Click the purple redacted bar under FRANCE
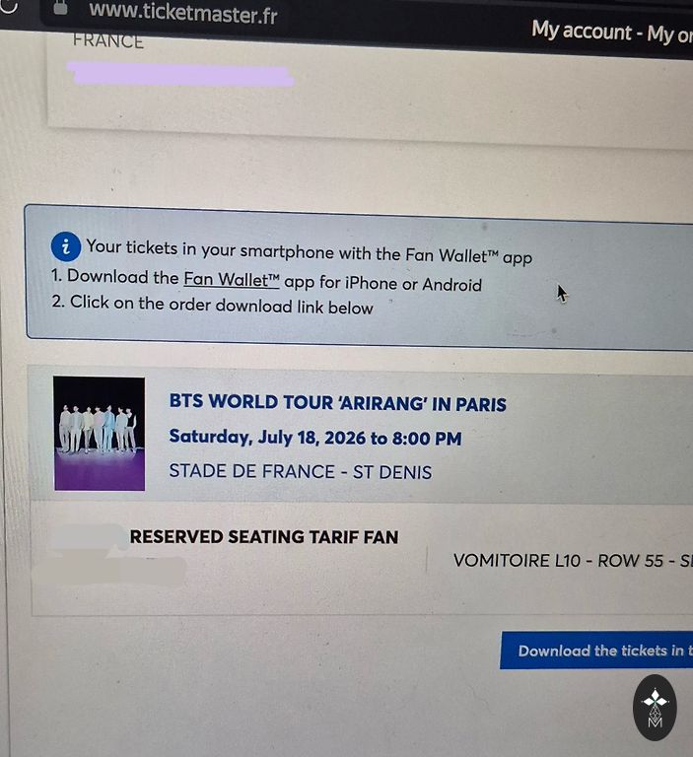 (x=180, y=74)
